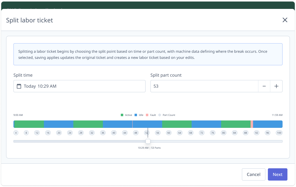Click the green Active legend swatch
This screenshot has width=296, height=187.
click(122, 115)
